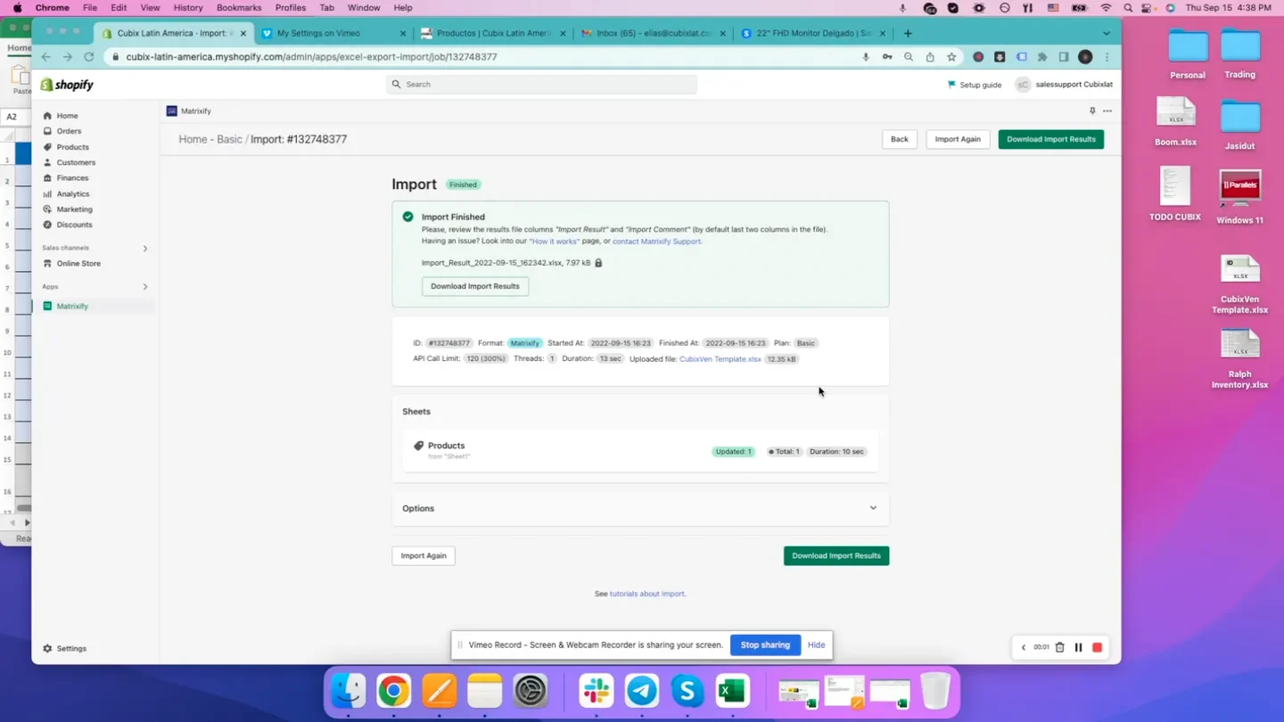Open Orders in Shopify sidebar
Viewport: 1284px width, 722px height.
(69, 131)
